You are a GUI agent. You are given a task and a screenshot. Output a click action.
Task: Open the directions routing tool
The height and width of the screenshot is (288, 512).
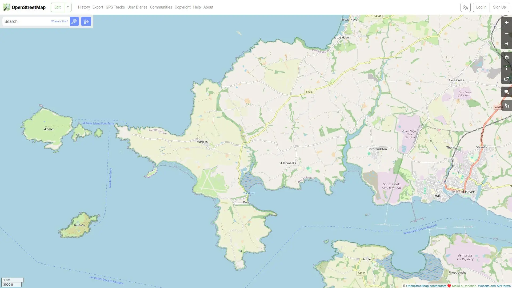pyautogui.click(x=86, y=21)
